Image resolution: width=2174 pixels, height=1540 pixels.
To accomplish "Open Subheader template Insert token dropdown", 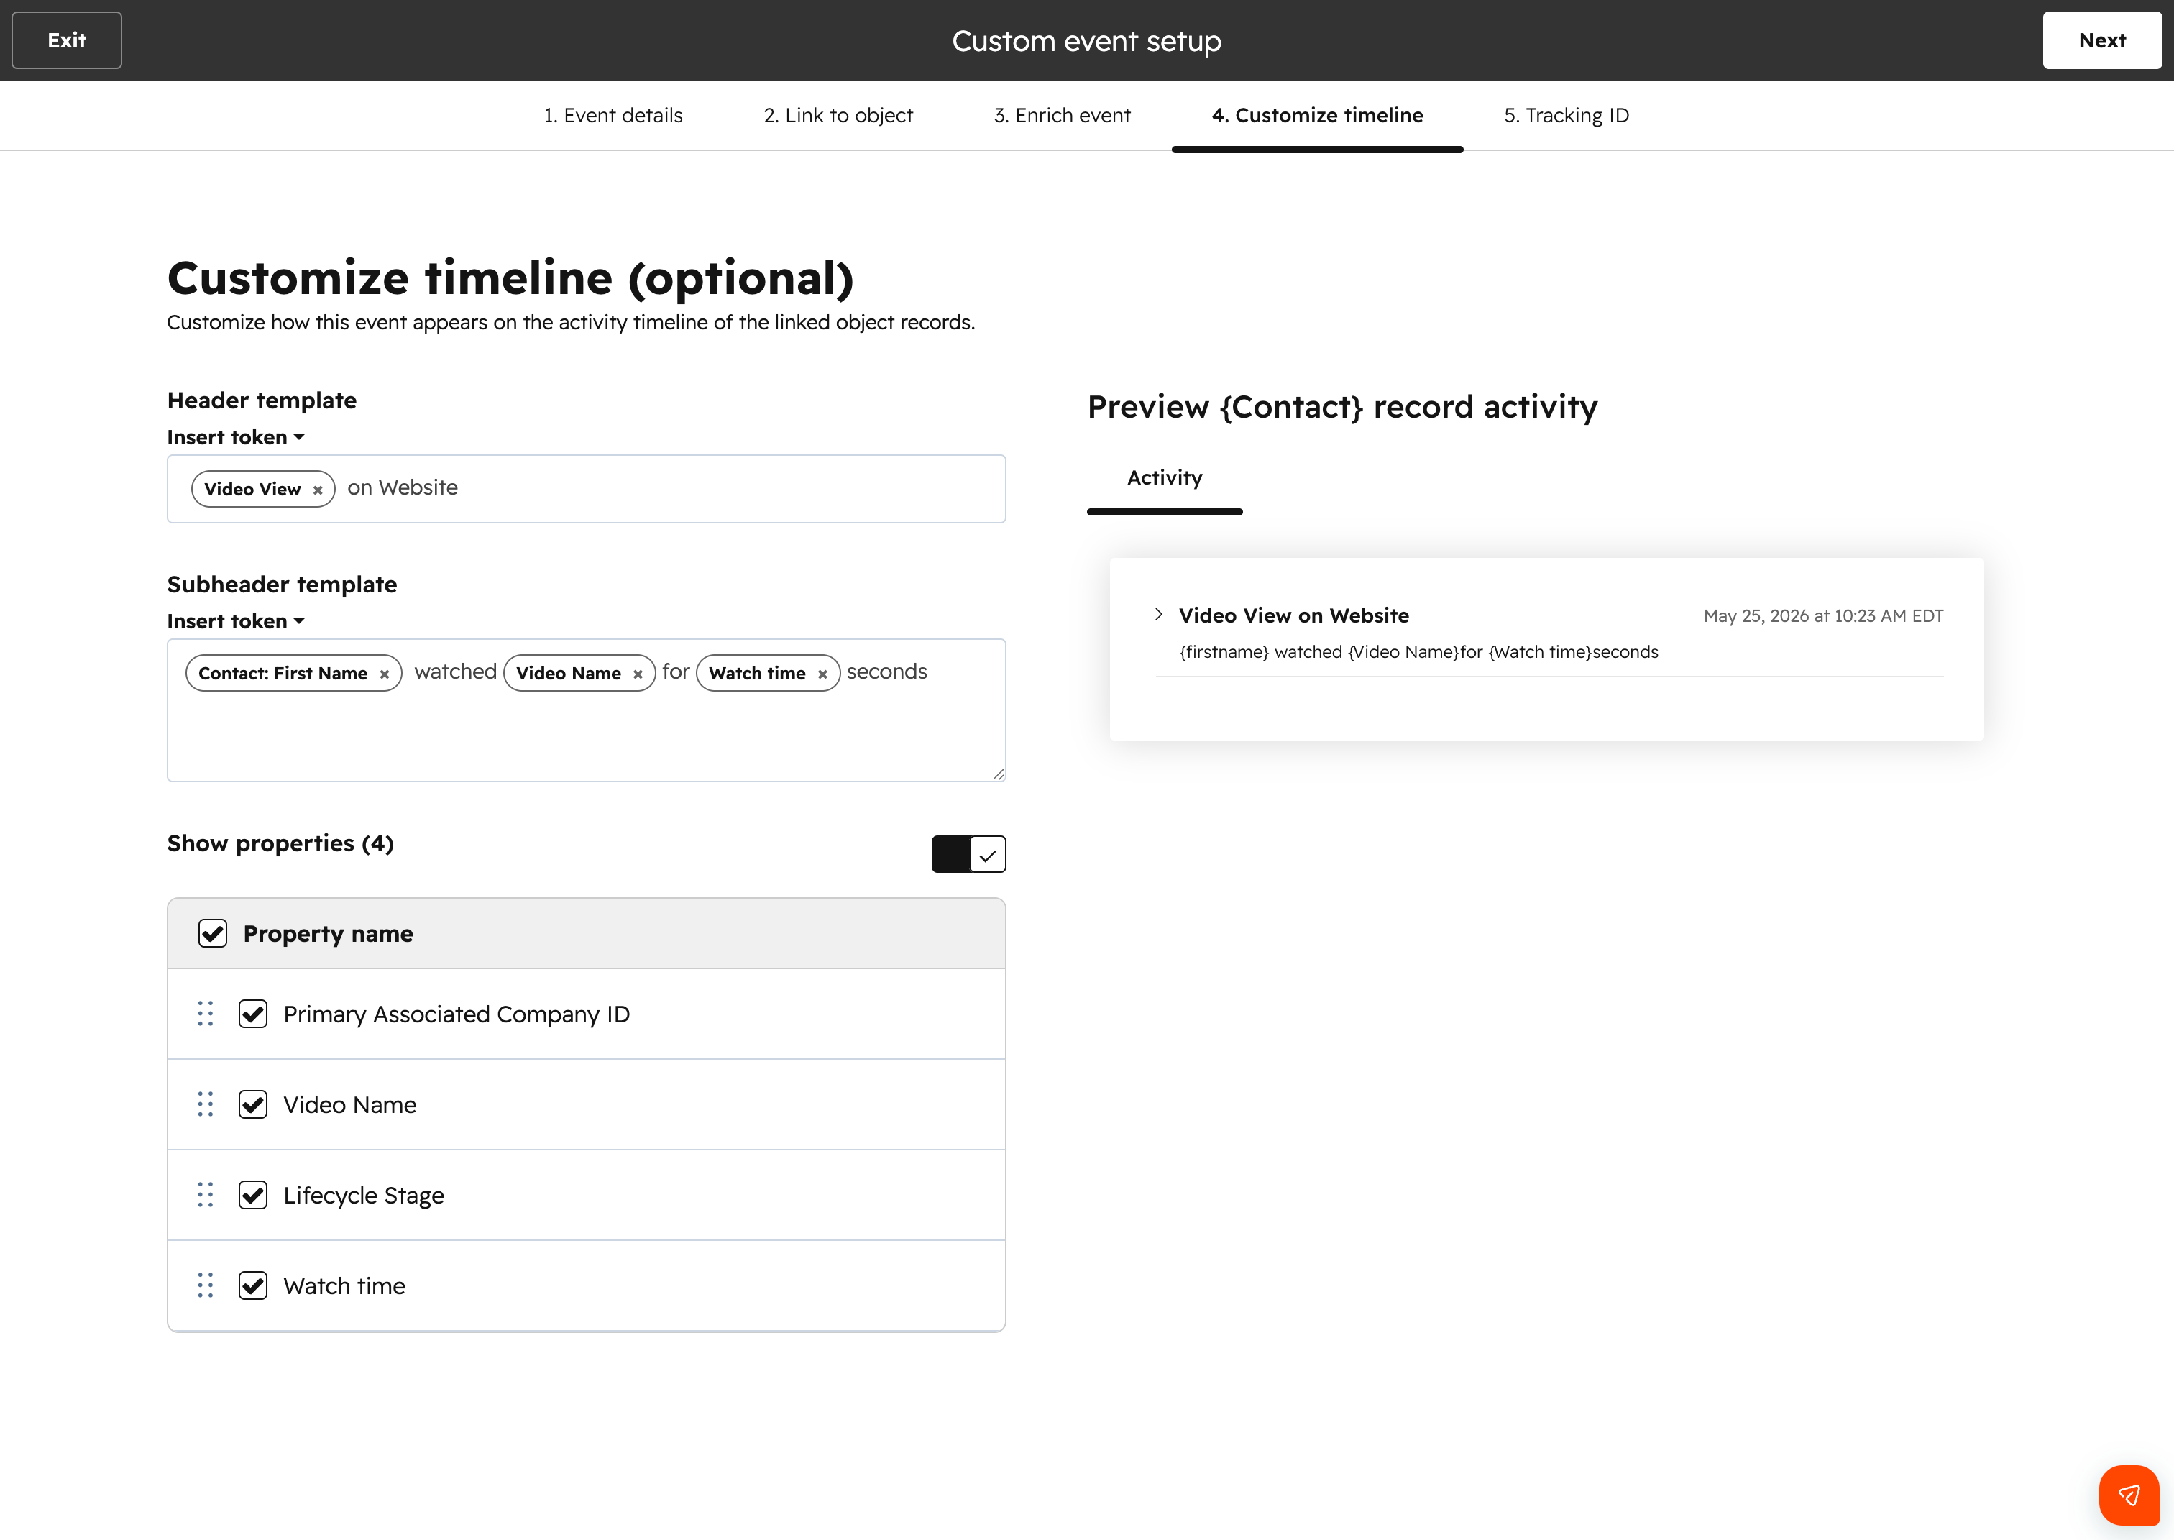I will click(235, 621).
